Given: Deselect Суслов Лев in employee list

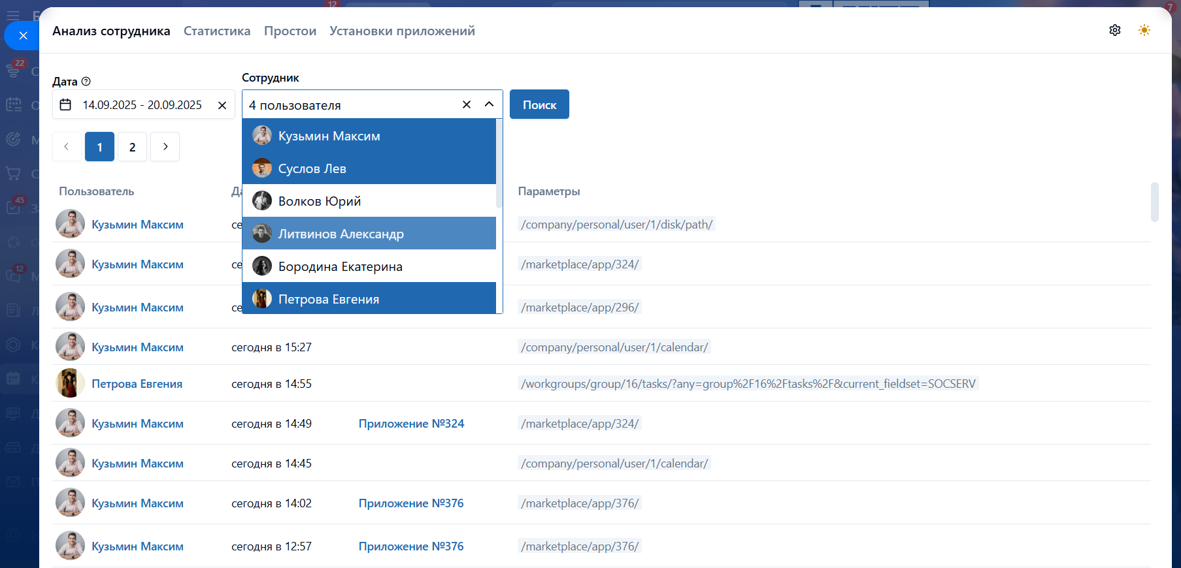Looking at the screenshot, I should [312, 168].
